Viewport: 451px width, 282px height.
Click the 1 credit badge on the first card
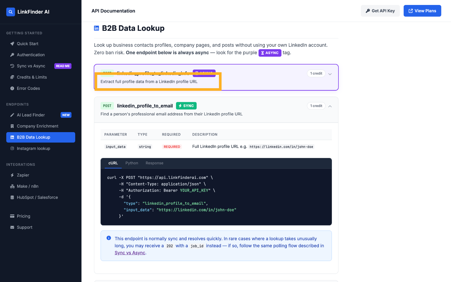click(316, 73)
